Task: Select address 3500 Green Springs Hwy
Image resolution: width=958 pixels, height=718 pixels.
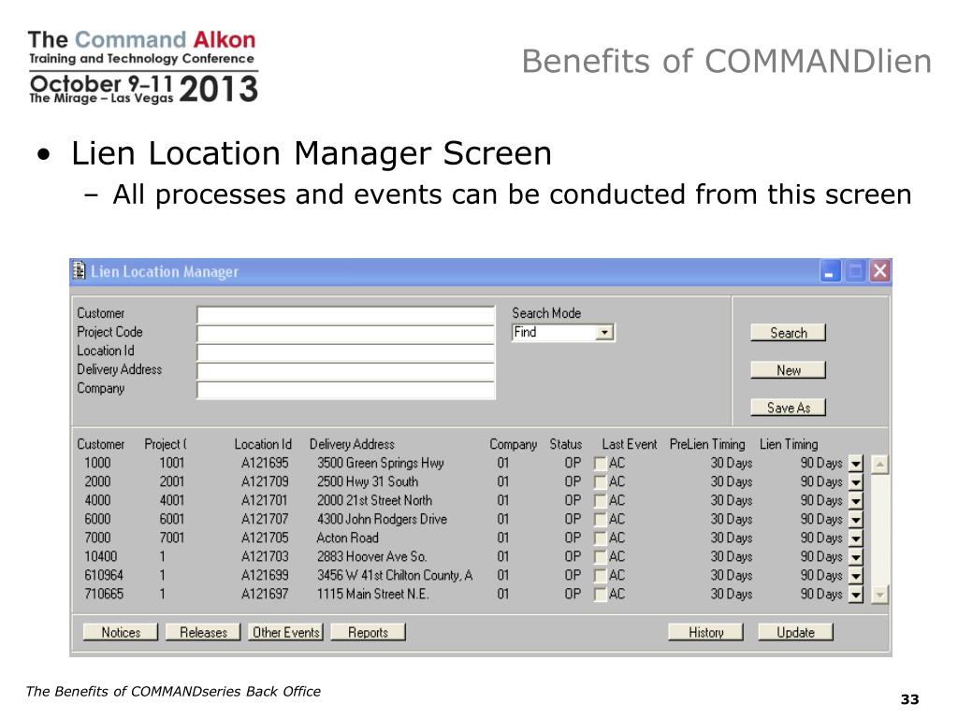Action: 380,464
